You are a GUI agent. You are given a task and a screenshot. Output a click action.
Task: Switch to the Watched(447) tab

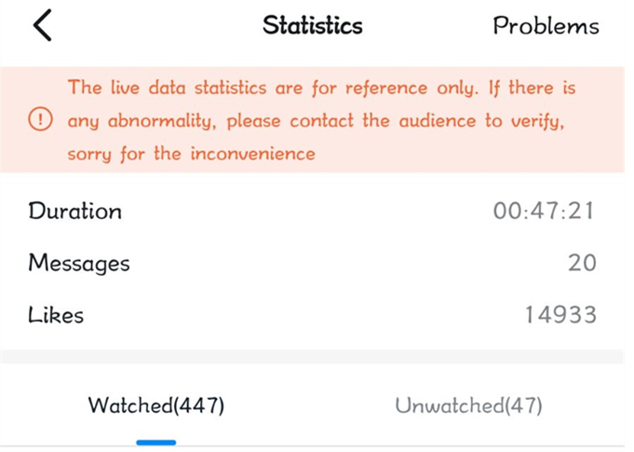[156, 405]
